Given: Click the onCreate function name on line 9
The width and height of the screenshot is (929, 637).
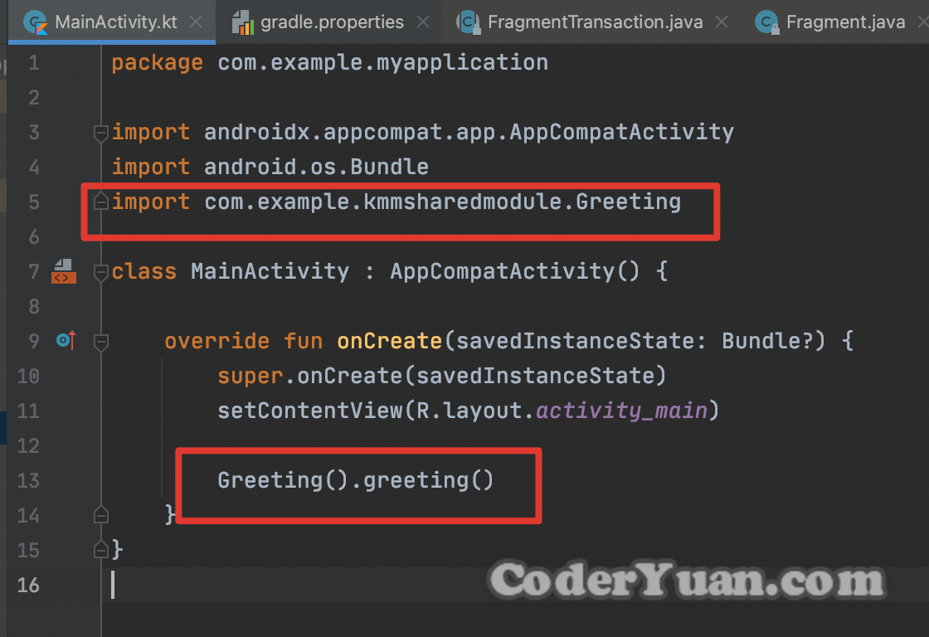Looking at the screenshot, I should pyautogui.click(x=389, y=342).
